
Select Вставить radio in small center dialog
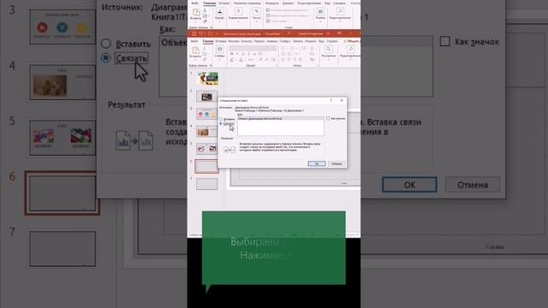[221, 119]
